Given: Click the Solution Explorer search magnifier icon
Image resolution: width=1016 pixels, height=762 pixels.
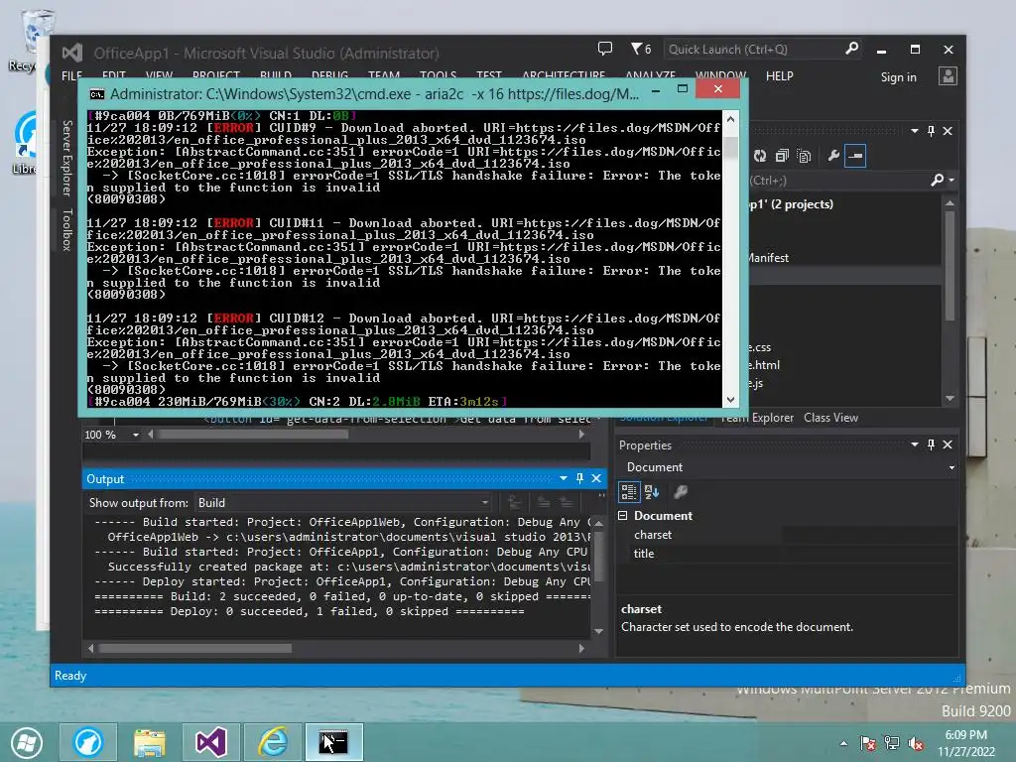Looking at the screenshot, I should (937, 181).
